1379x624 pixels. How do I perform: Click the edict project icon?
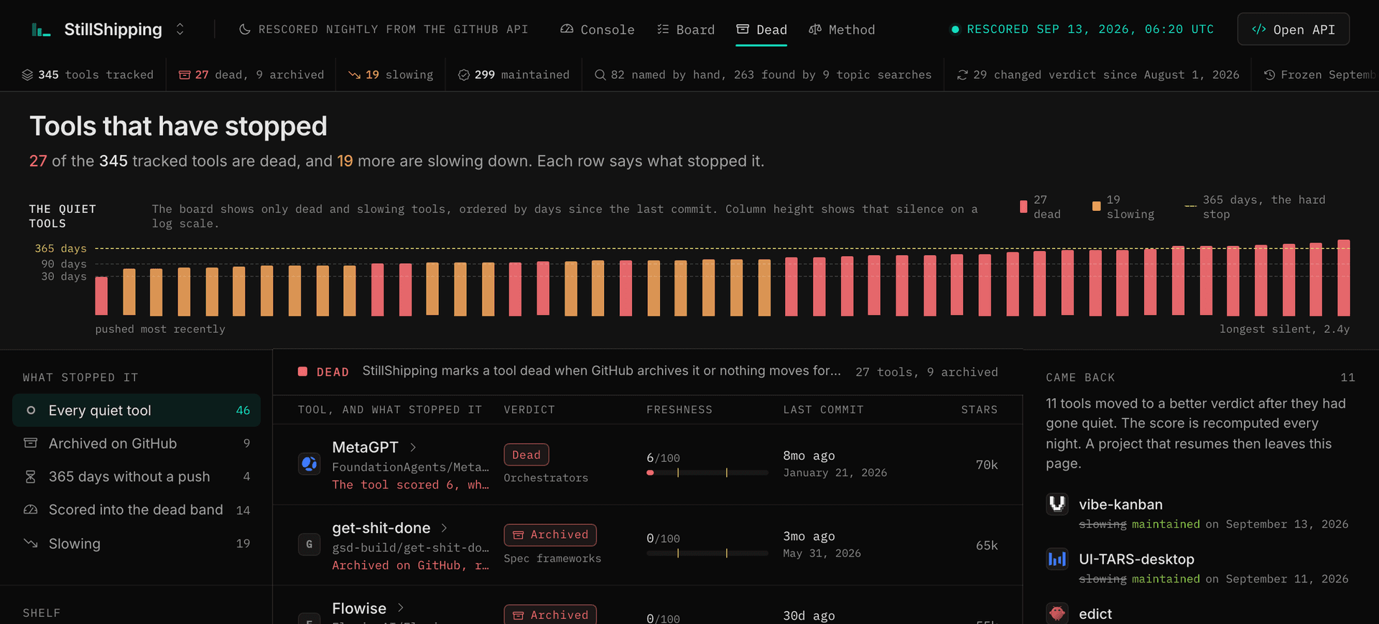click(x=1057, y=613)
